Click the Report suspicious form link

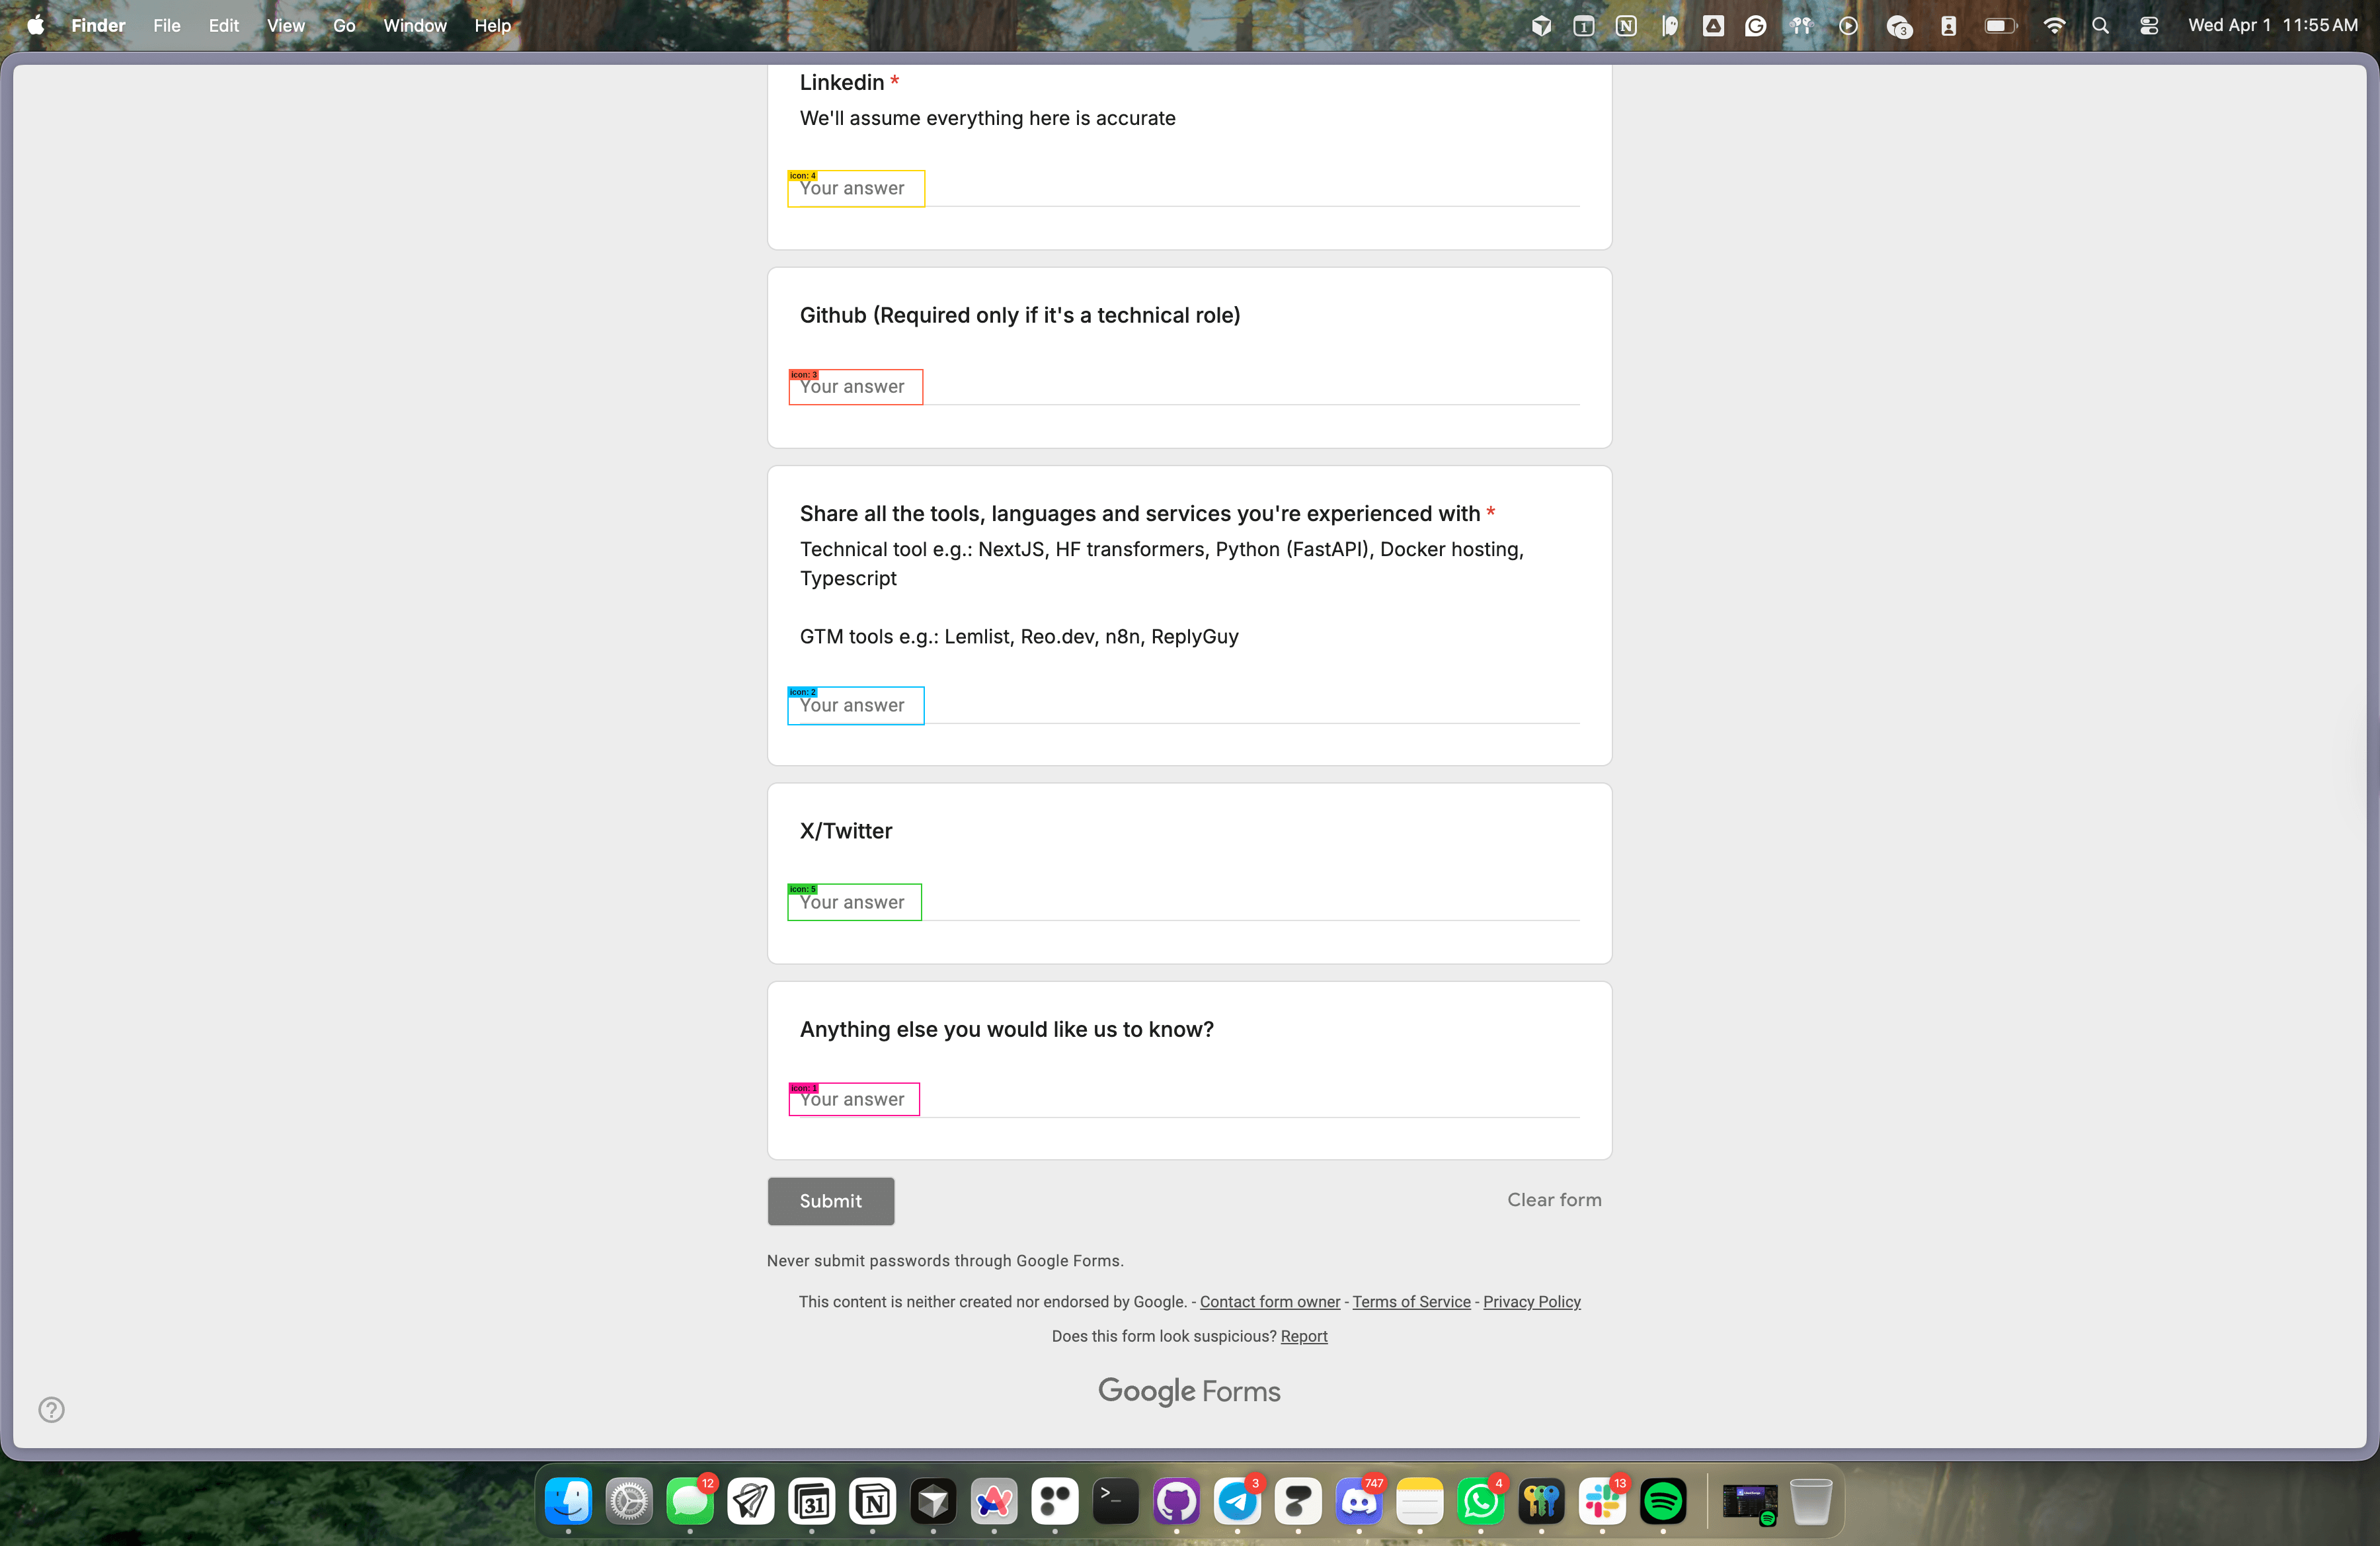click(1303, 1336)
